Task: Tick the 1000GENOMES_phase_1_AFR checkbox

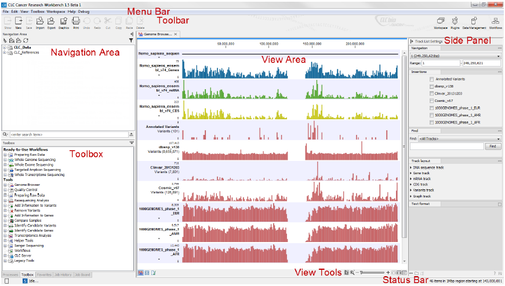Action: click(431, 123)
